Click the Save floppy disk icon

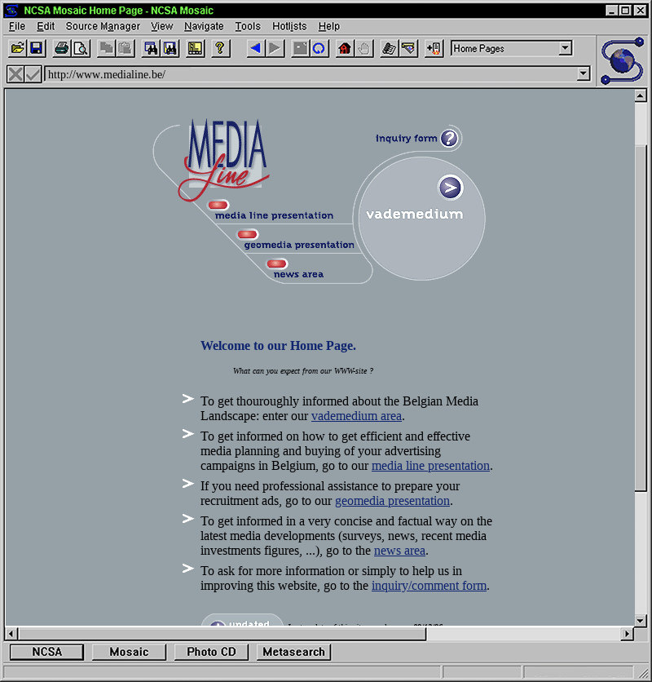pos(36,49)
